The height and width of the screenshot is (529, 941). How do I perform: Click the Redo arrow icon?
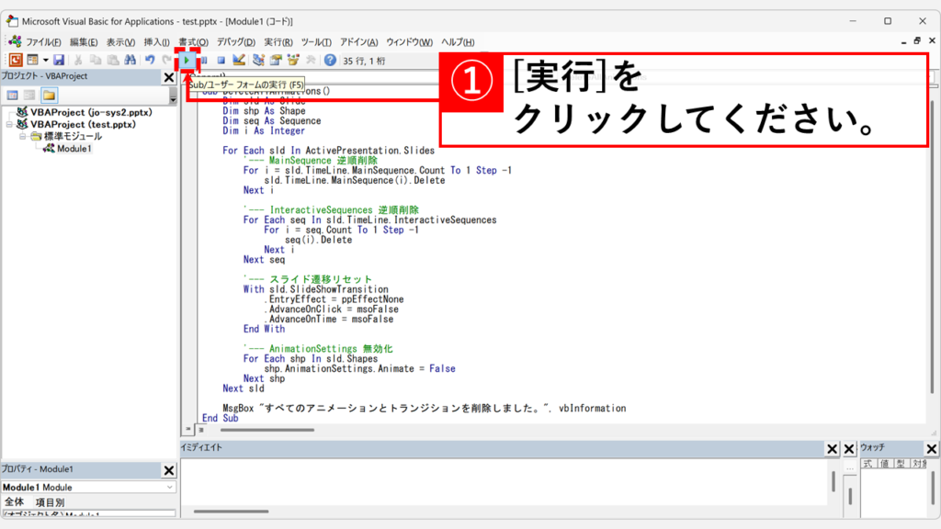coord(167,60)
